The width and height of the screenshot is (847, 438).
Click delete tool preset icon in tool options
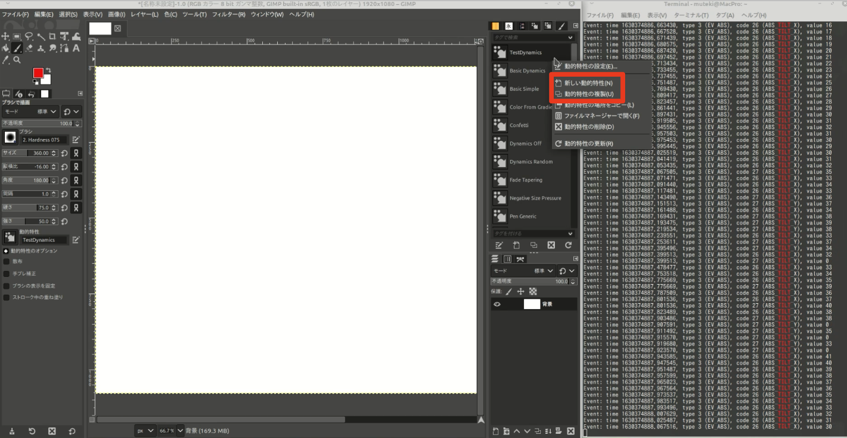(x=52, y=431)
